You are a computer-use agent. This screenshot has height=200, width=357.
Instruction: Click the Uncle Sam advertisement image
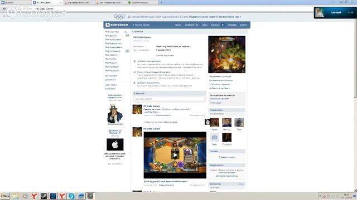pos(115,113)
